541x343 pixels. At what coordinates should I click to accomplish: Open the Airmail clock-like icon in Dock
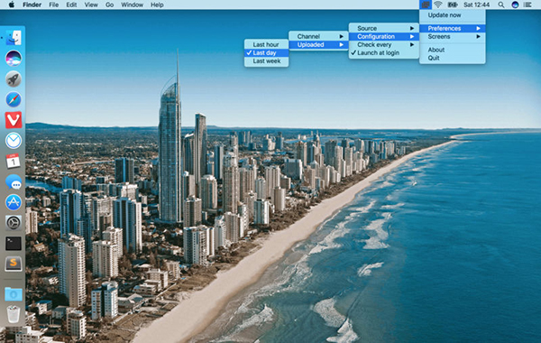click(x=14, y=141)
